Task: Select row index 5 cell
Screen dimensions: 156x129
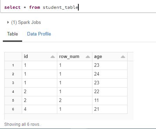Action: (x=13, y=101)
